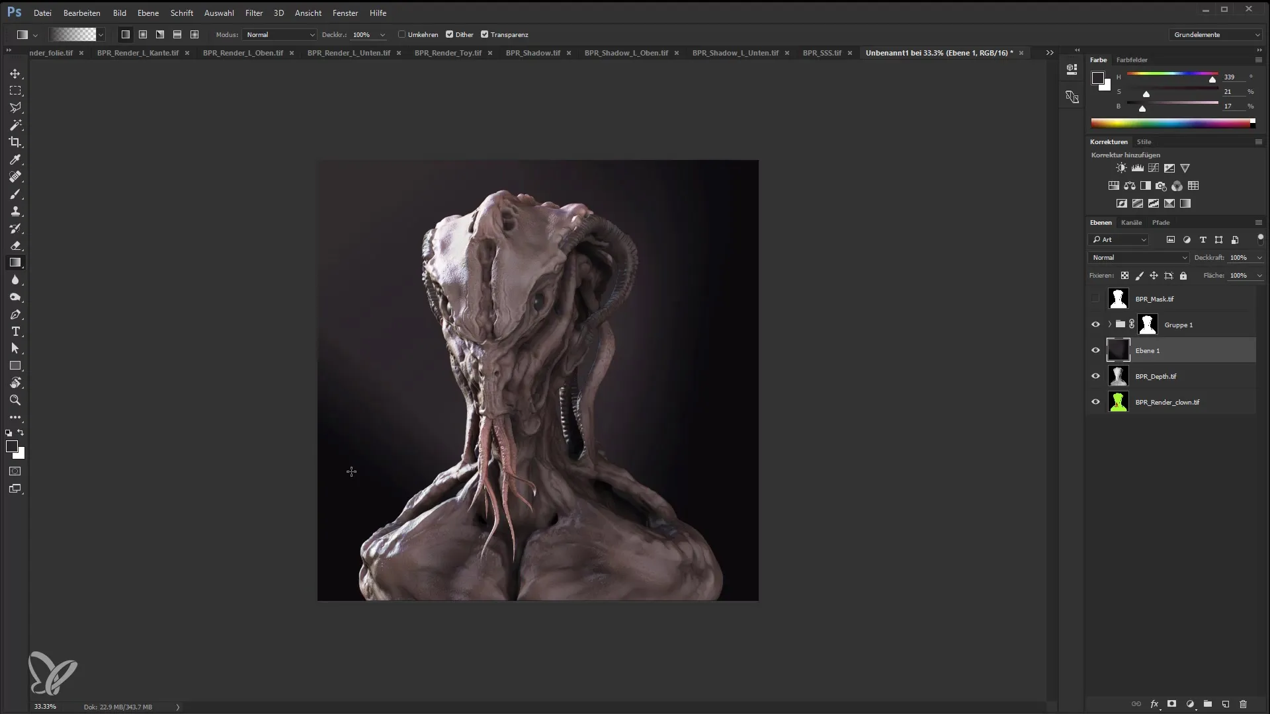Viewport: 1270px width, 714px height.
Task: Click the Healing Brush tool
Action: click(x=16, y=177)
